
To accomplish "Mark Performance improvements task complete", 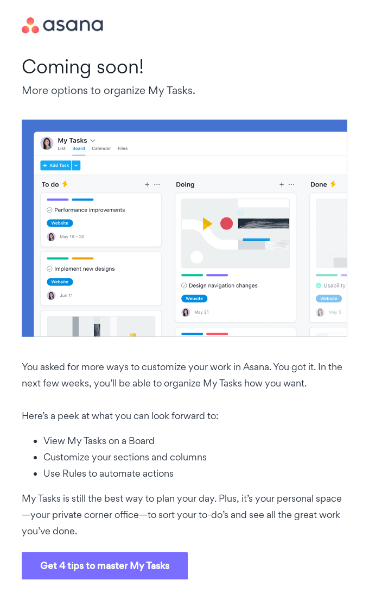I will 49,210.
